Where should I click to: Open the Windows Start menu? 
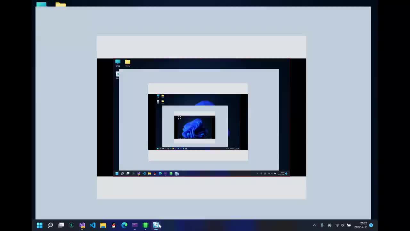(x=39, y=225)
